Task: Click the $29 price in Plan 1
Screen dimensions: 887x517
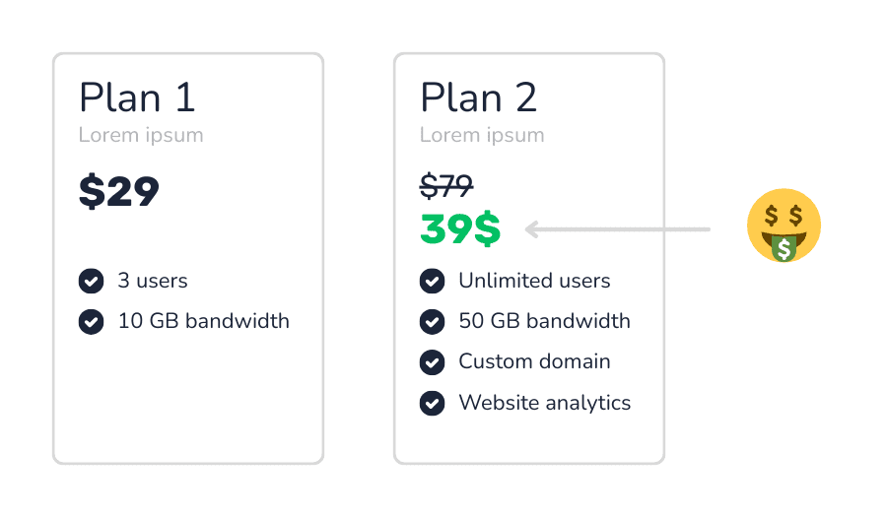Action: point(119,192)
